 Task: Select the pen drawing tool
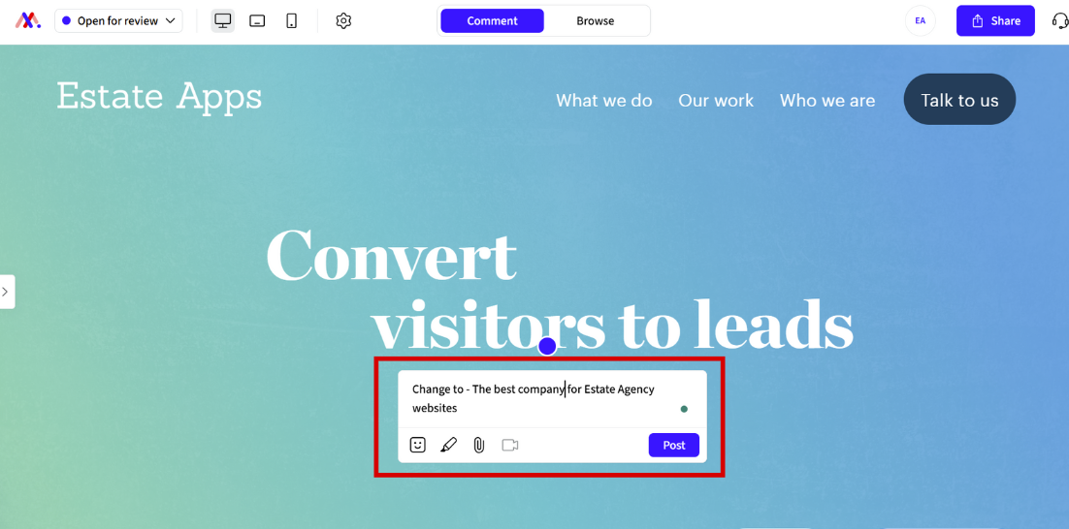[x=448, y=446]
